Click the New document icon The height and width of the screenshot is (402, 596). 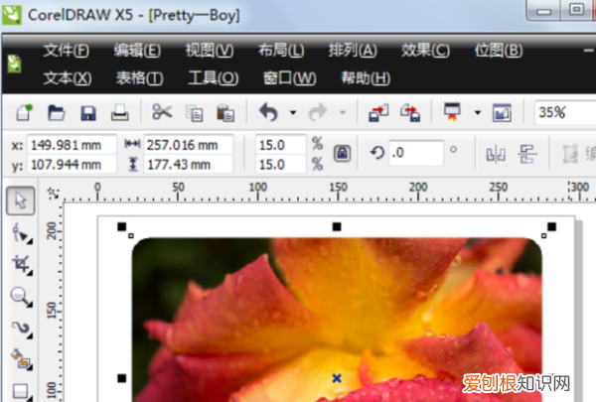(24, 113)
